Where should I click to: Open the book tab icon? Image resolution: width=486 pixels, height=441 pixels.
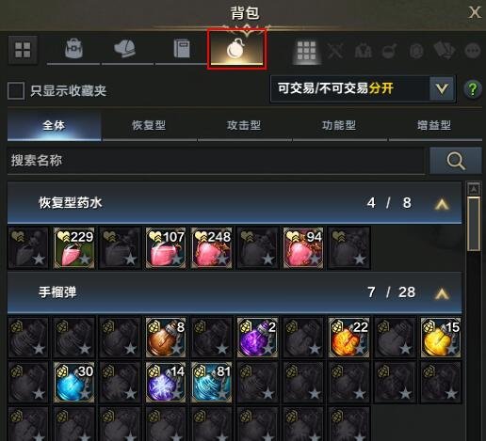[x=182, y=49]
